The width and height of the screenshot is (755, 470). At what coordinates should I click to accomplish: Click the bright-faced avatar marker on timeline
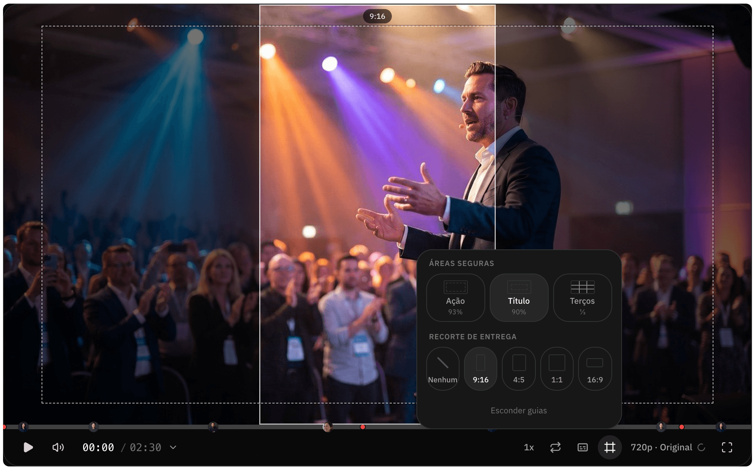point(328,427)
